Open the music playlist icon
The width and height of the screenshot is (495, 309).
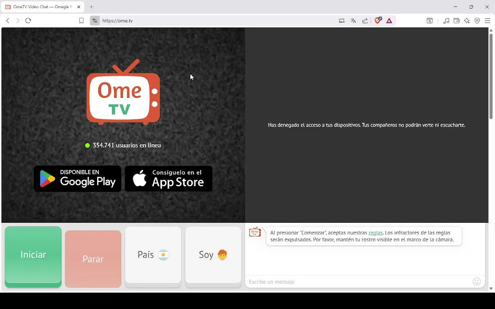click(x=446, y=21)
